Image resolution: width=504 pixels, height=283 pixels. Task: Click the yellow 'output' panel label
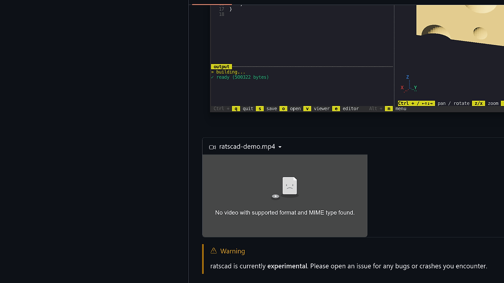click(x=221, y=67)
